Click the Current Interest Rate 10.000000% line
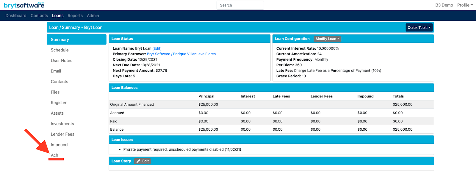The height and width of the screenshot is (172, 476). click(x=307, y=48)
